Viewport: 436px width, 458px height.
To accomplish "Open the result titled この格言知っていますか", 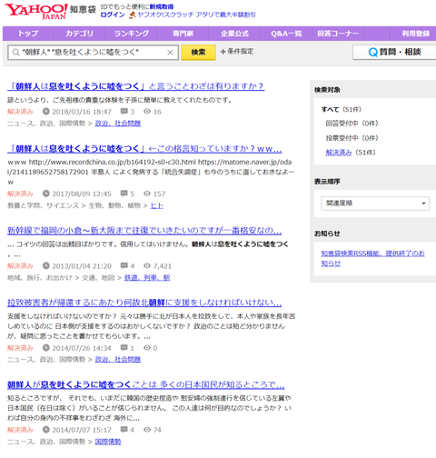I will [144, 149].
